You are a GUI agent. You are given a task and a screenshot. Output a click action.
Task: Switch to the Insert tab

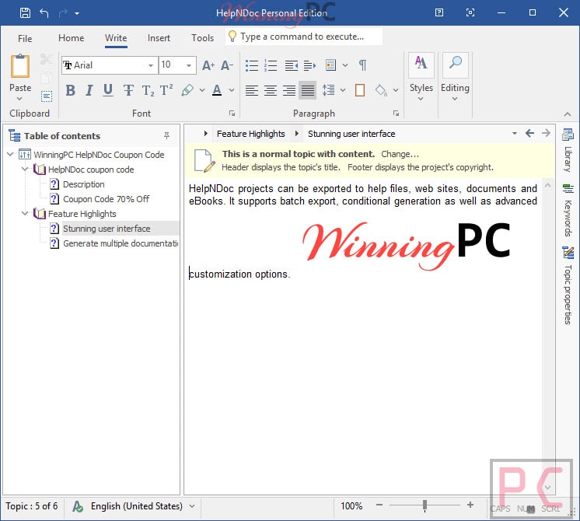[x=159, y=38]
